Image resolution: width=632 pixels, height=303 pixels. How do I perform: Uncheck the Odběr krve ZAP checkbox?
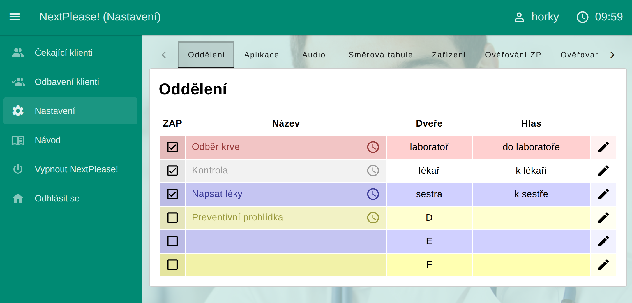pos(172,147)
